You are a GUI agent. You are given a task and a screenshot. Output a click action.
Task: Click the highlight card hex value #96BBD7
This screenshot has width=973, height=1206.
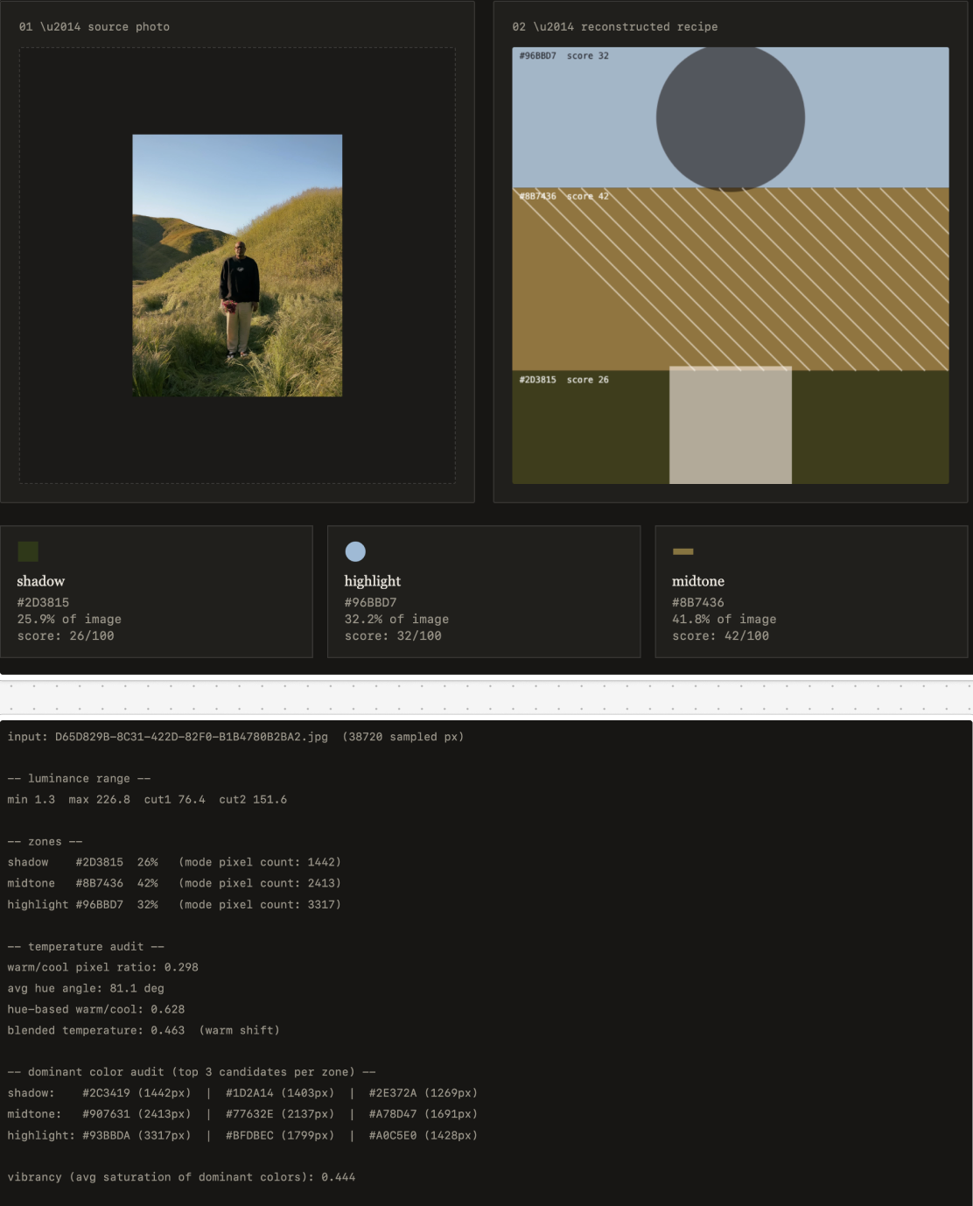pyautogui.click(x=370, y=602)
